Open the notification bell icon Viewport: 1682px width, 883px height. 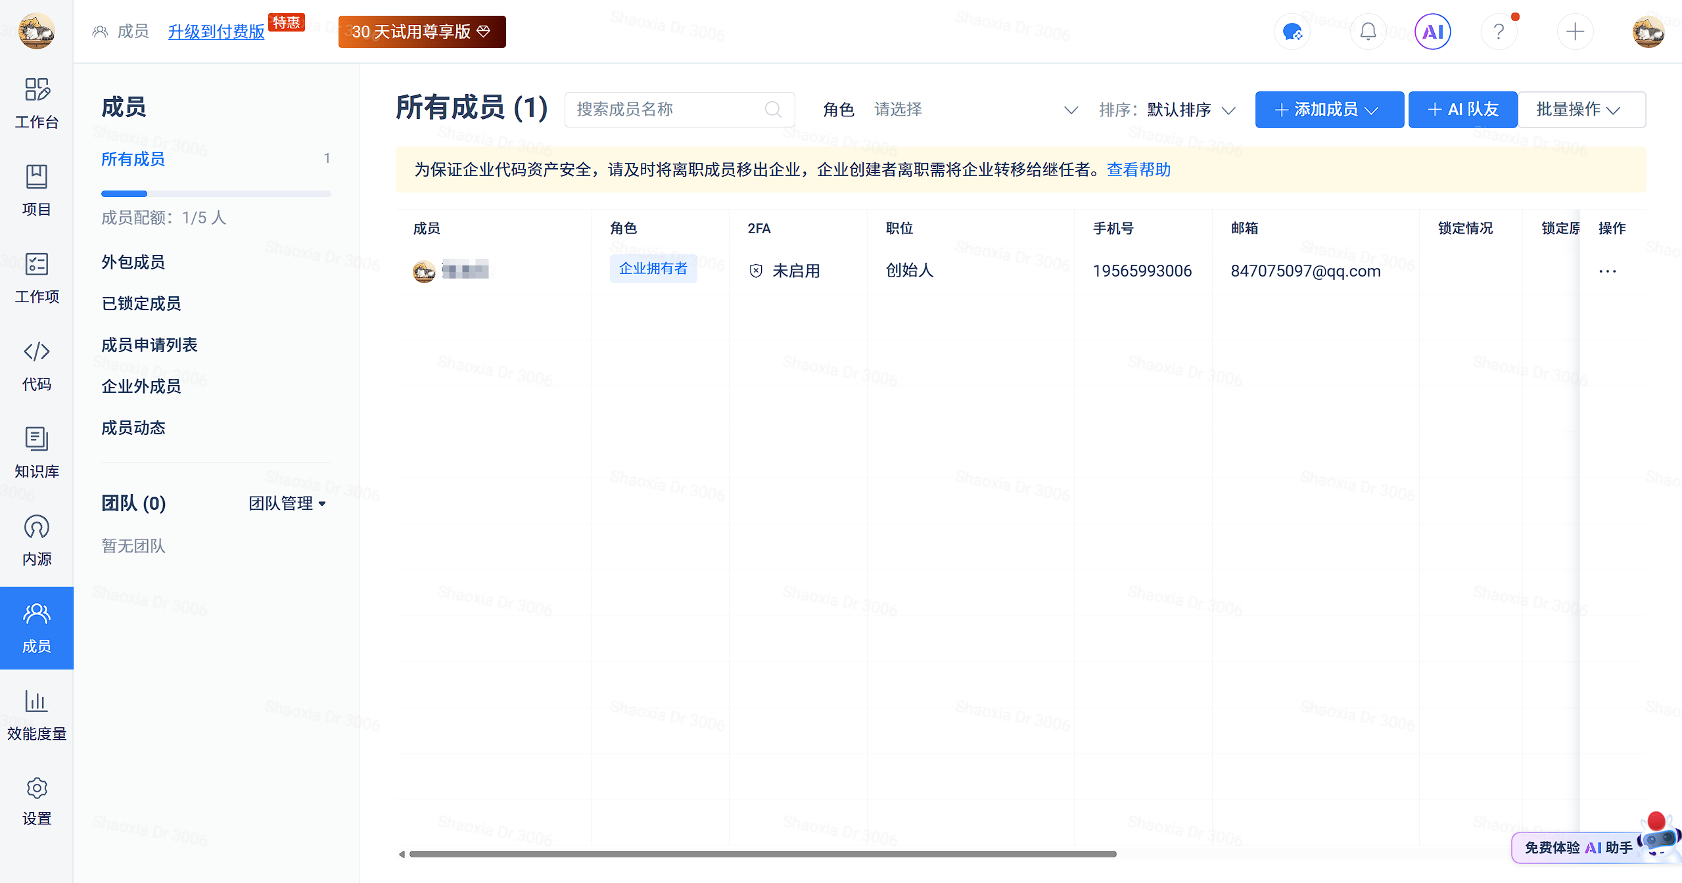[x=1367, y=31]
